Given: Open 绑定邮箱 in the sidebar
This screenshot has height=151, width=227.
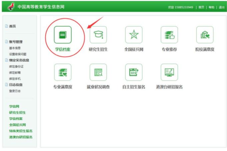Looking at the screenshot, I should pos(15,73).
